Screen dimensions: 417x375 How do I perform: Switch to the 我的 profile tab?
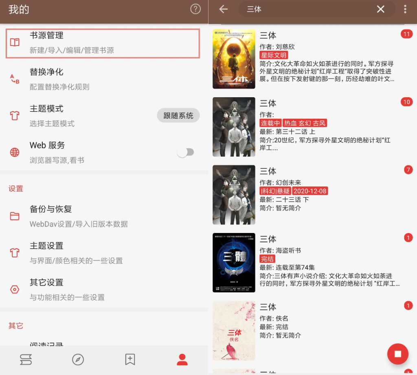182,360
